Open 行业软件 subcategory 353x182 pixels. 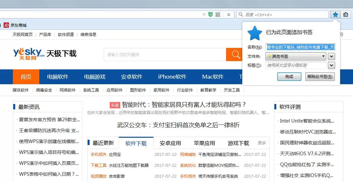(185, 90)
